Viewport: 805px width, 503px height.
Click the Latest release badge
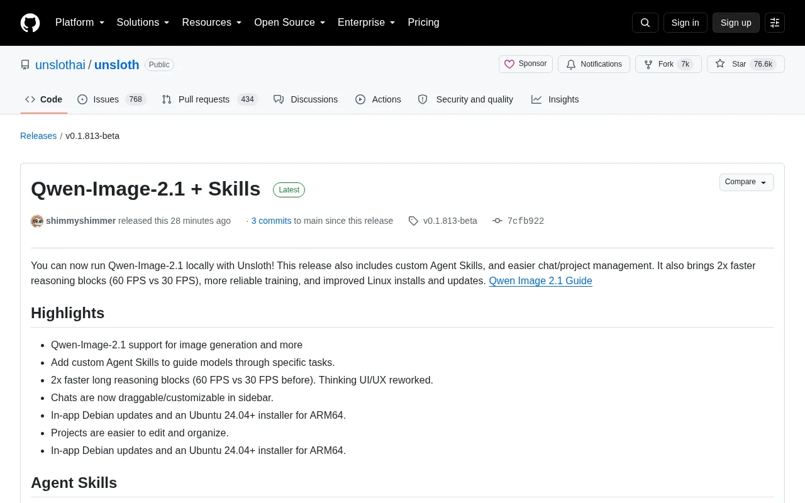coord(289,190)
